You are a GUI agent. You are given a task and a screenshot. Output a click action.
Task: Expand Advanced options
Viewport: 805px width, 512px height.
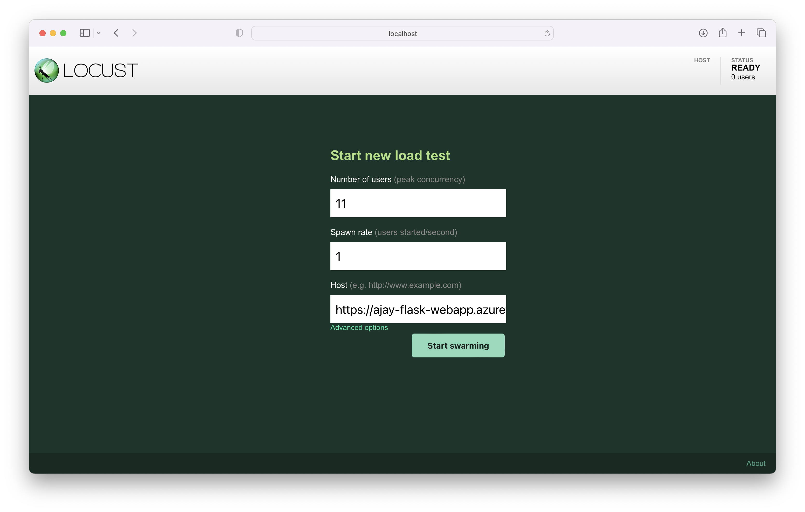pyautogui.click(x=359, y=327)
